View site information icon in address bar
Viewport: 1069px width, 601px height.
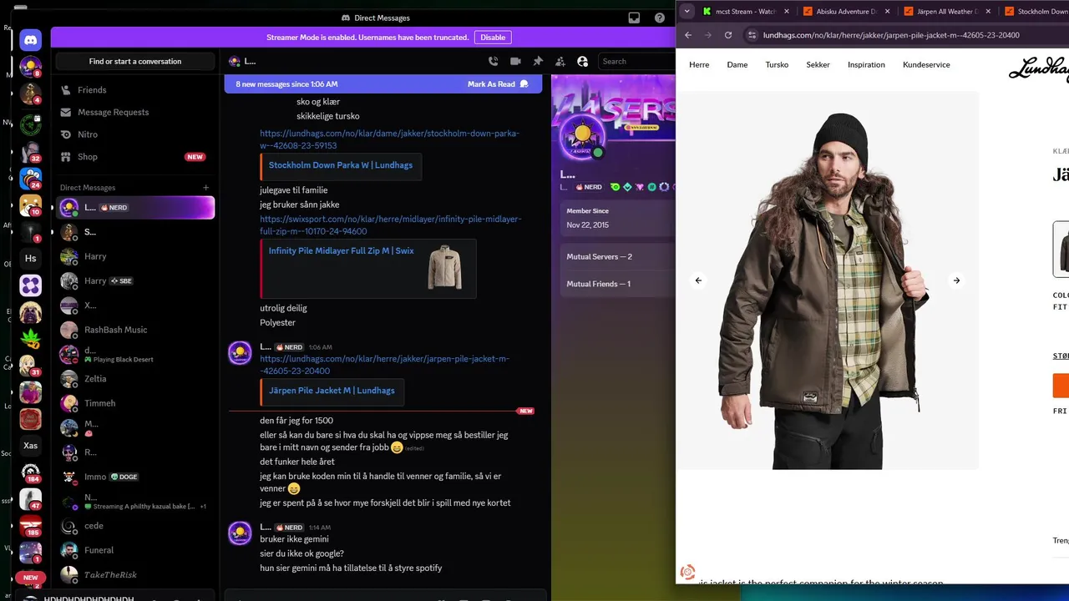(x=752, y=35)
